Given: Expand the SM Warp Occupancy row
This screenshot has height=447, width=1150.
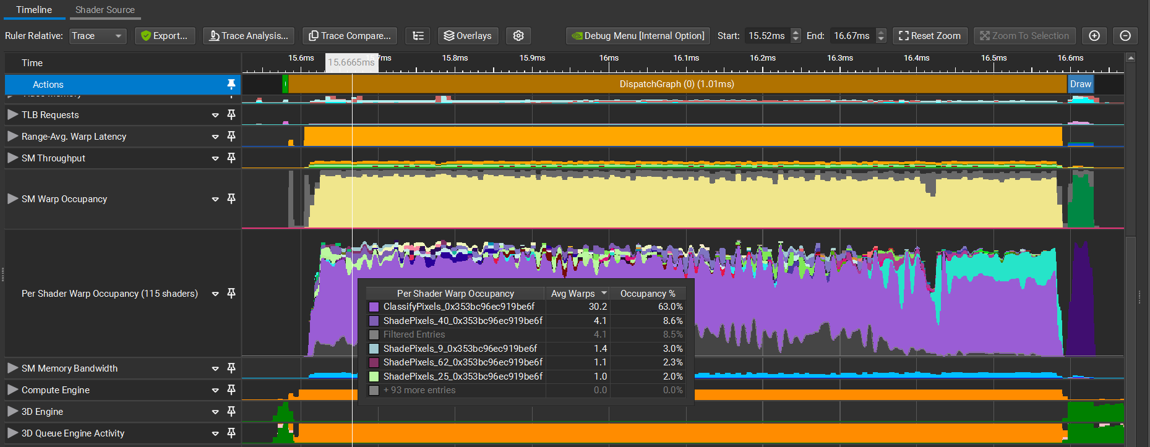Looking at the screenshot, I should coord(12,198).
